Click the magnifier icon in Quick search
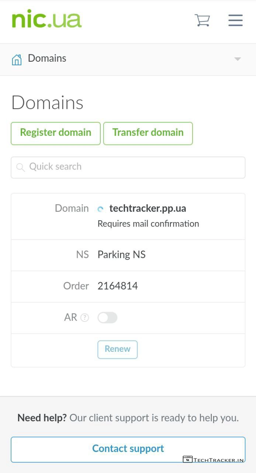This screenshot has width=256, height=473. point(21,167)
